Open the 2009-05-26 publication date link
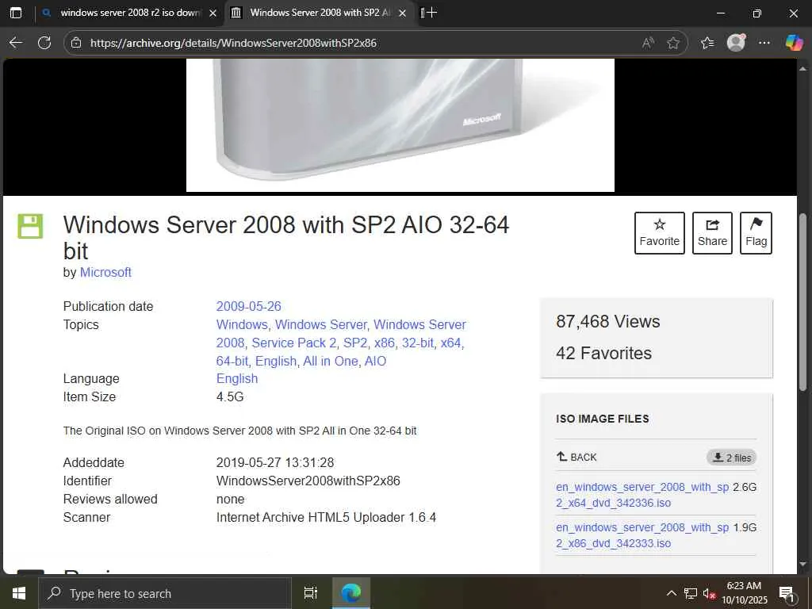 pyautogui.click(x=248, y=306)
